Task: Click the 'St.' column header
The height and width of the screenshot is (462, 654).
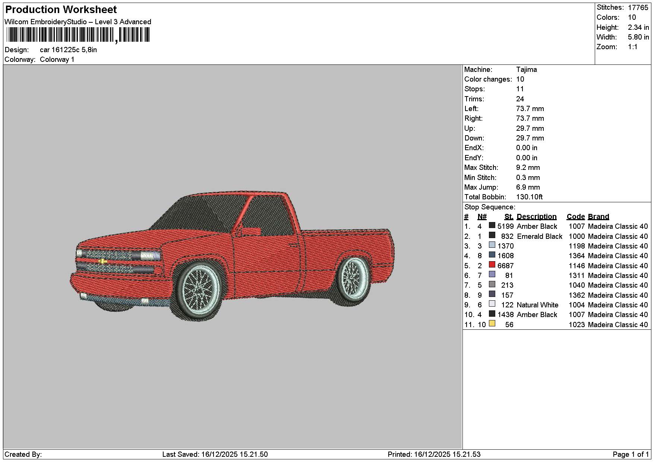Action: point(509,217)
